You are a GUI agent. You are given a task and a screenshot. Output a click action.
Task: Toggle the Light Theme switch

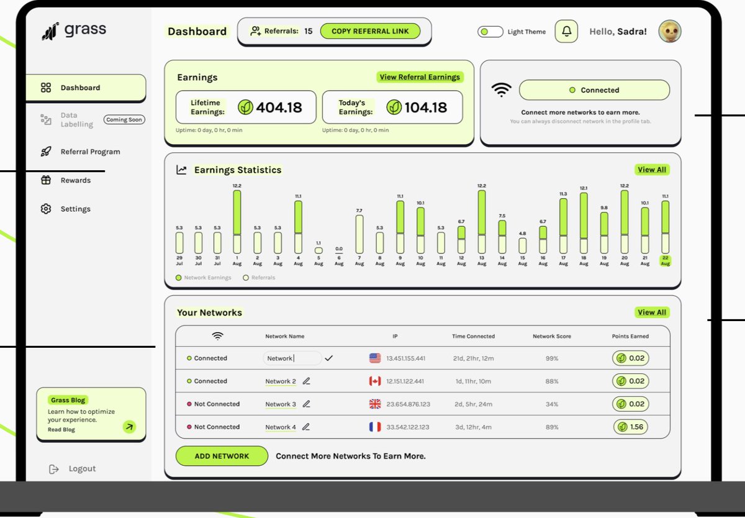click(x=490, y=32)
